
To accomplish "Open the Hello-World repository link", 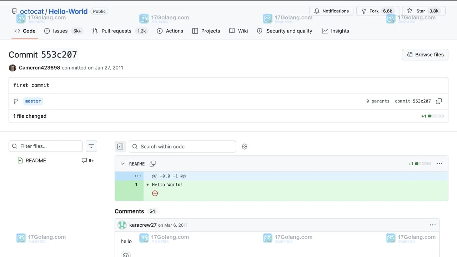I will (68, 11).
